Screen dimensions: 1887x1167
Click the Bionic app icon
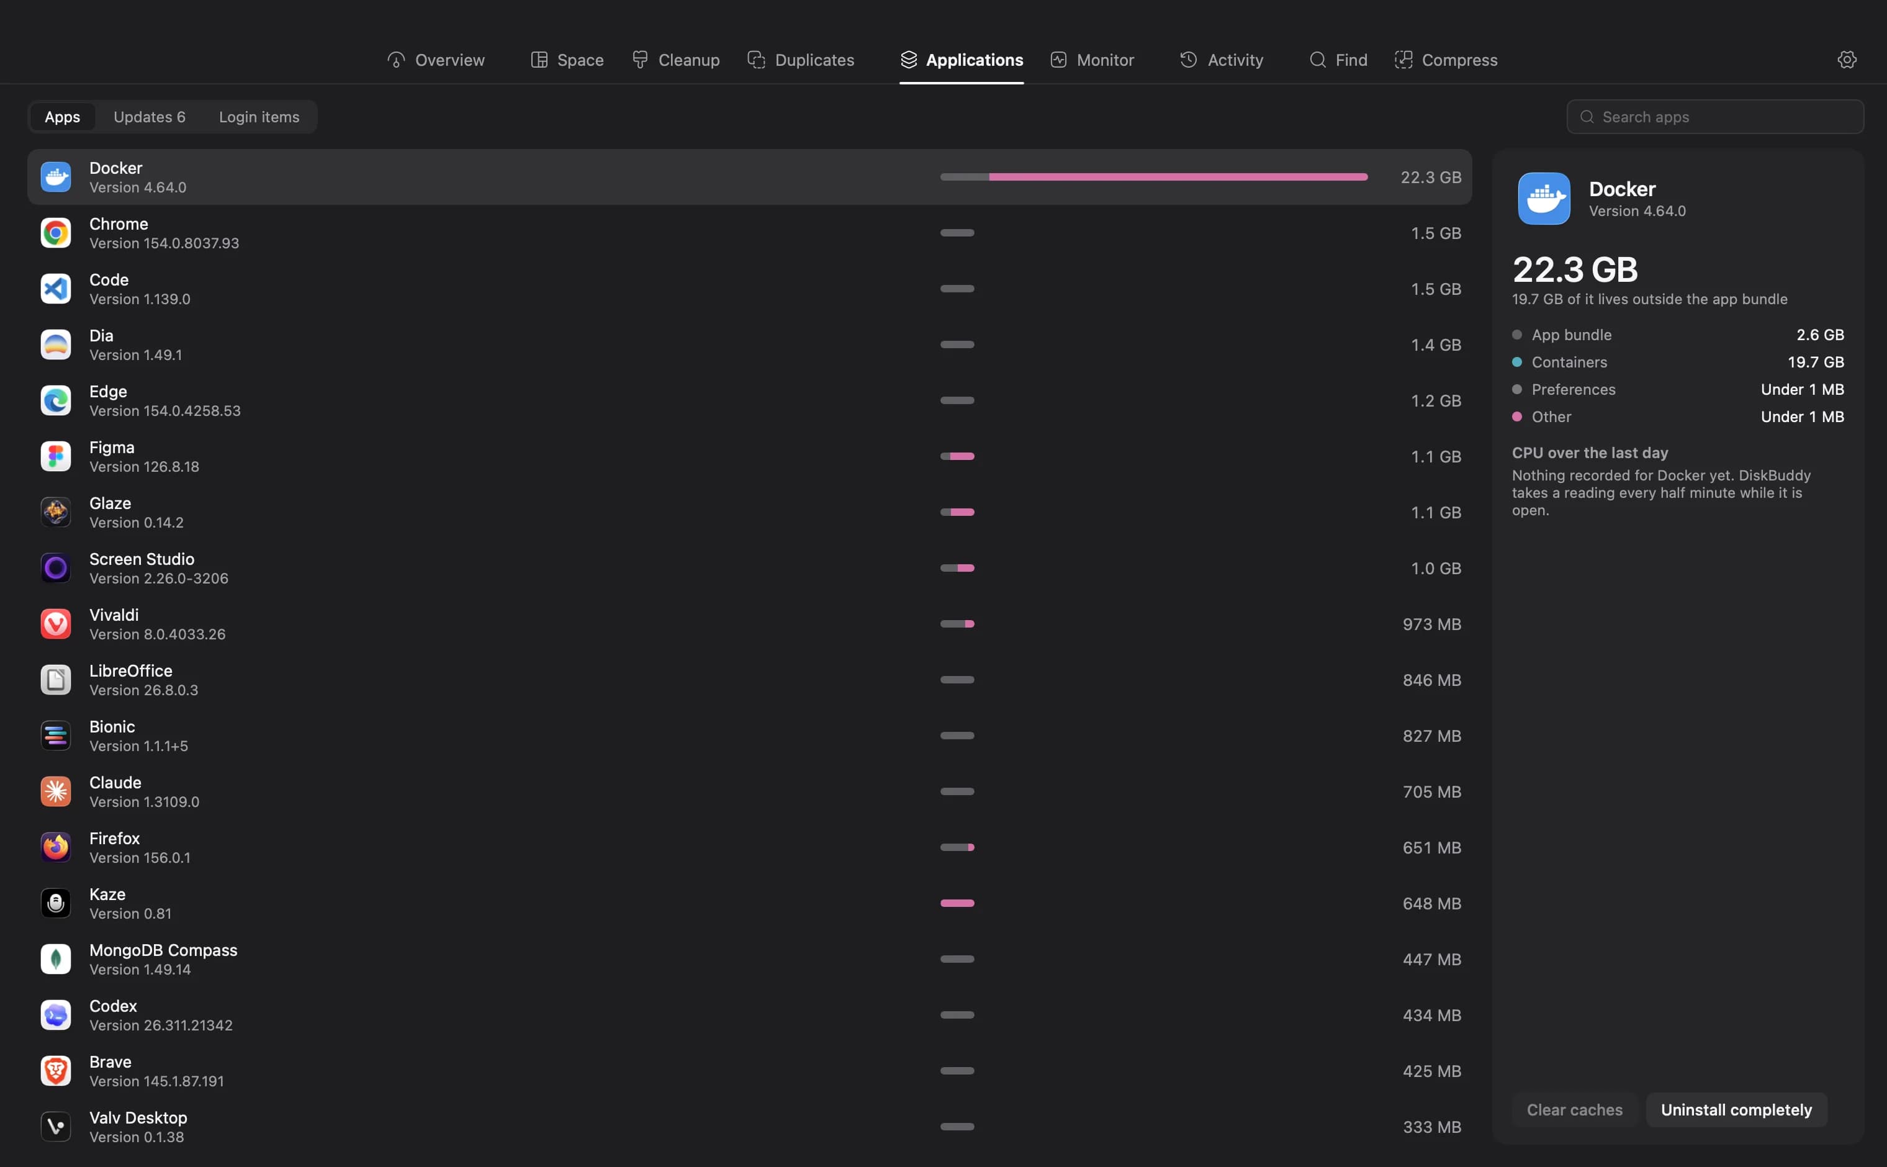click(x=56, y=736)
